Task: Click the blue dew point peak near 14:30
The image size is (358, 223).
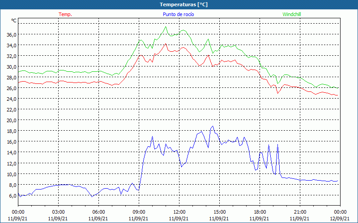Action: 213,126
